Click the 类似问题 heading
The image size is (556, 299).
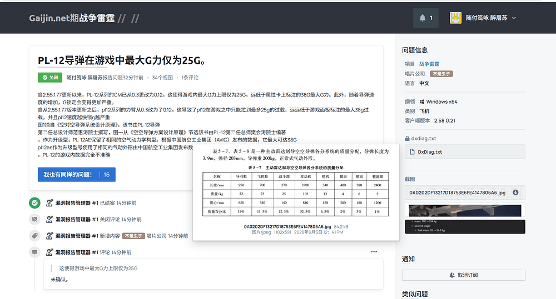pos(415,294)
